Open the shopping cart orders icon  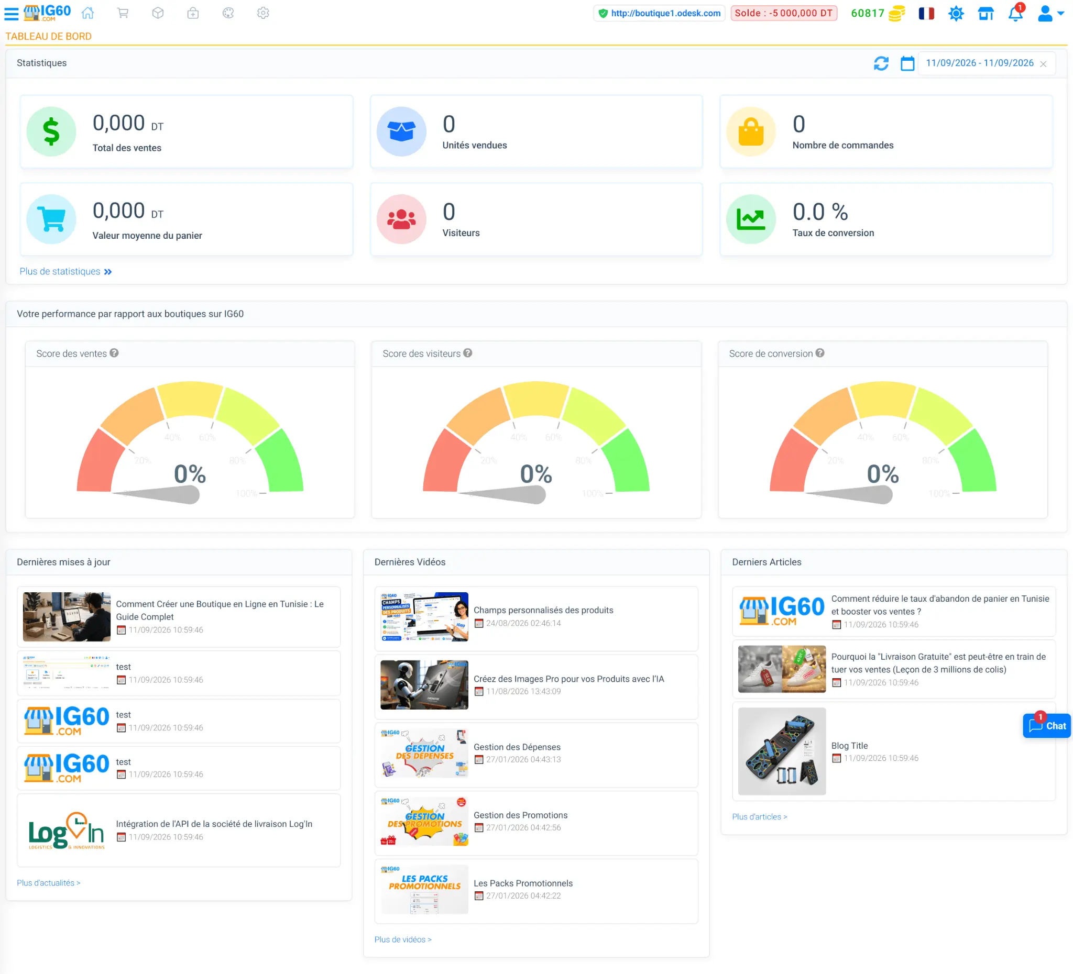(123, 13)
